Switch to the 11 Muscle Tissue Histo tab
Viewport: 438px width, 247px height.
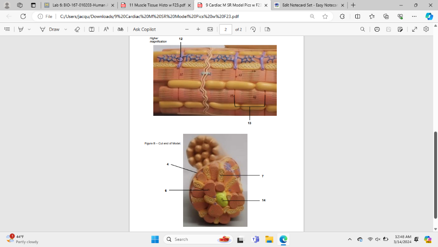coord(153,5)
